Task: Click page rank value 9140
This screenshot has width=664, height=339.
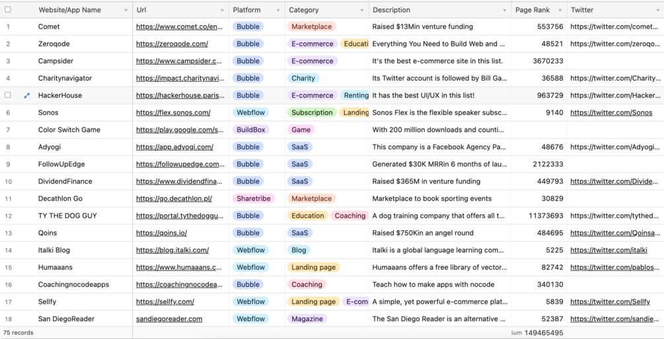Action: pos(555,113)
